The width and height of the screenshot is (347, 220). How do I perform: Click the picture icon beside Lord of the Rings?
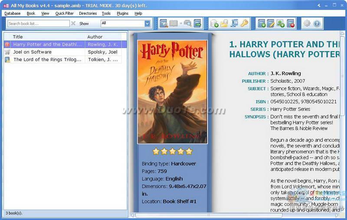click(x=7, y=60)
